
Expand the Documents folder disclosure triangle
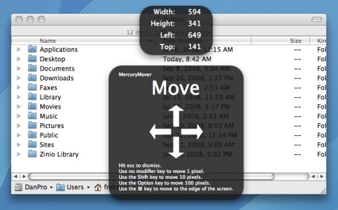(x=19, y=68)
